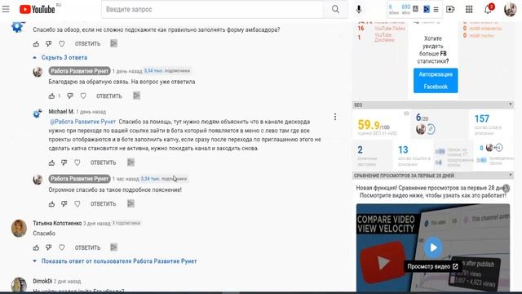Open the Michael M. author name link
Image resolution: width=522 pixels, height=294 pixels.
pos(61,111)
